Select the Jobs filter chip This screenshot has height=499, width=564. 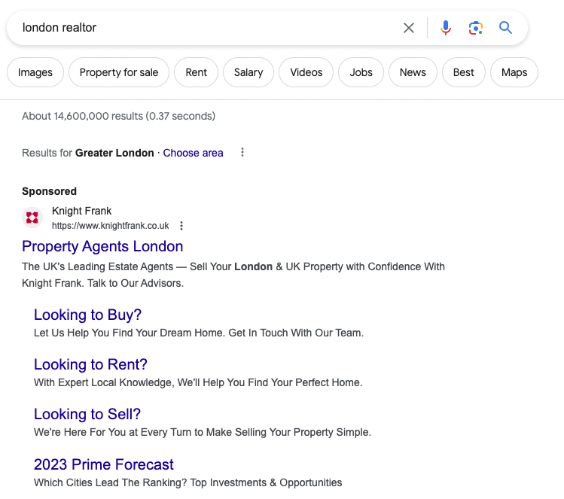pos(361,72)
